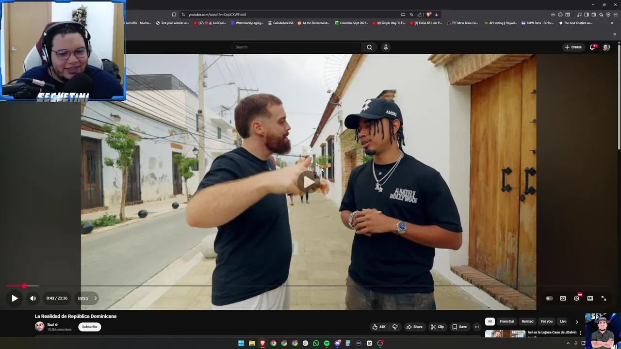Select the For you filter chip
This screenshot has width=621, height=349.
click(547, 321)
